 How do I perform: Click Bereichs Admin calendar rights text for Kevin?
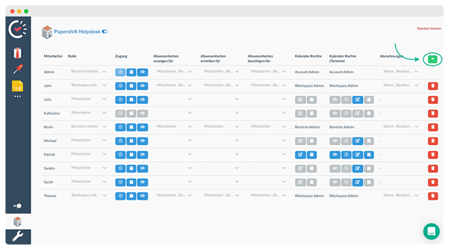pyautogui.click(x=307, y=127)
